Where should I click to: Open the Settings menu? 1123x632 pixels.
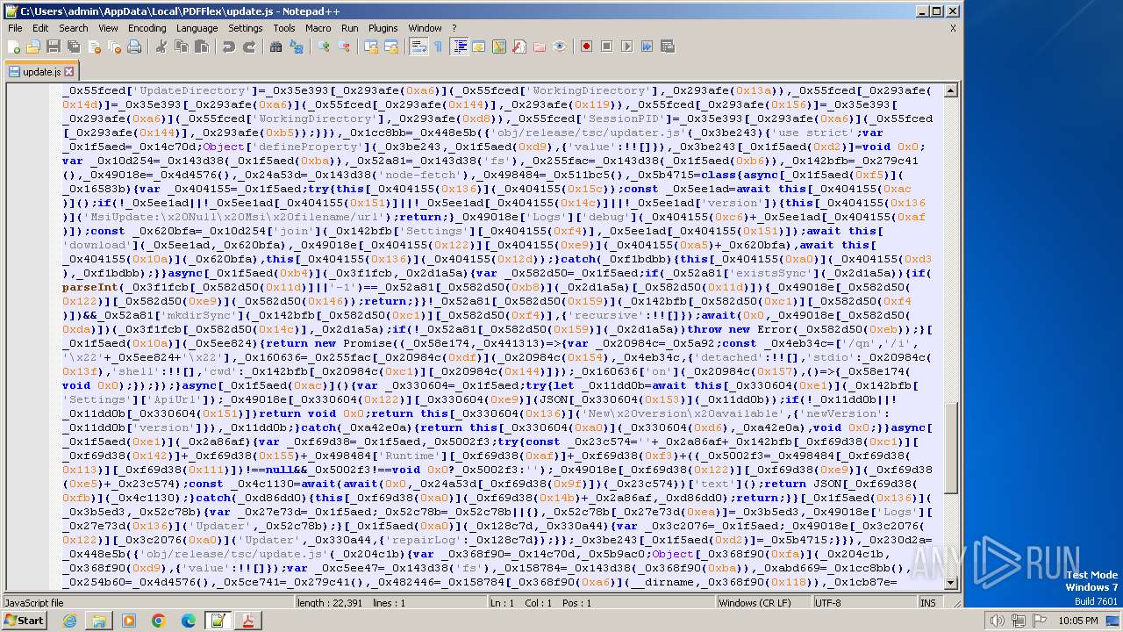246,28
